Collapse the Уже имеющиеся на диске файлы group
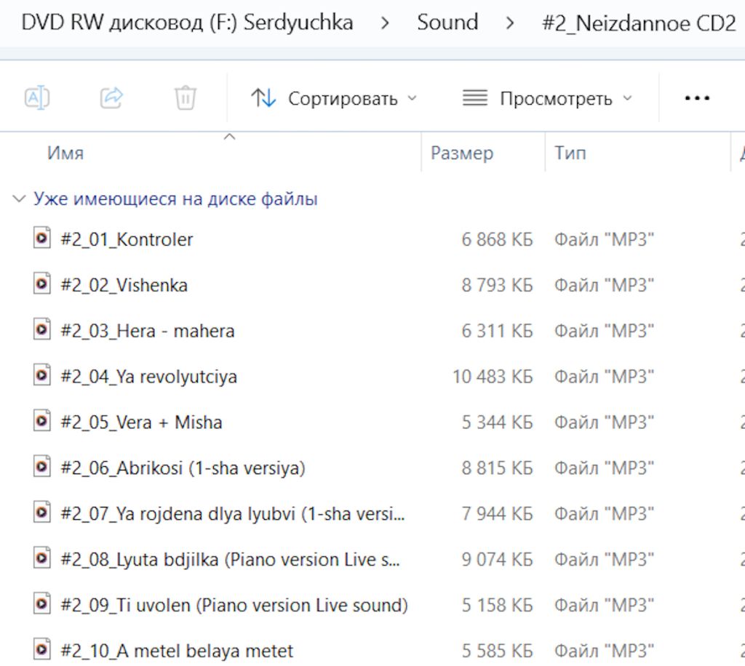The image size is (745, 666). [x=19, y=198]
